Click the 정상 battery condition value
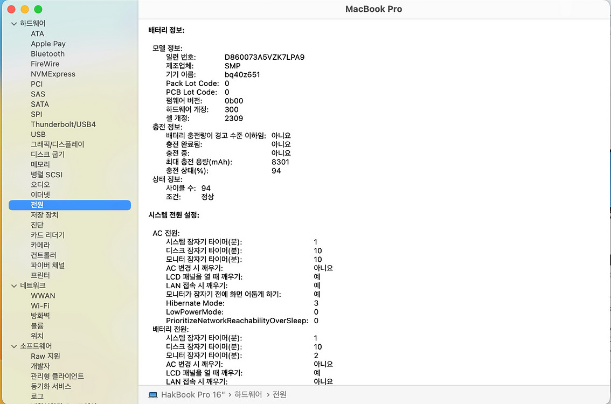The width and height of the screenshot is (611, 404). pos(207,197)
